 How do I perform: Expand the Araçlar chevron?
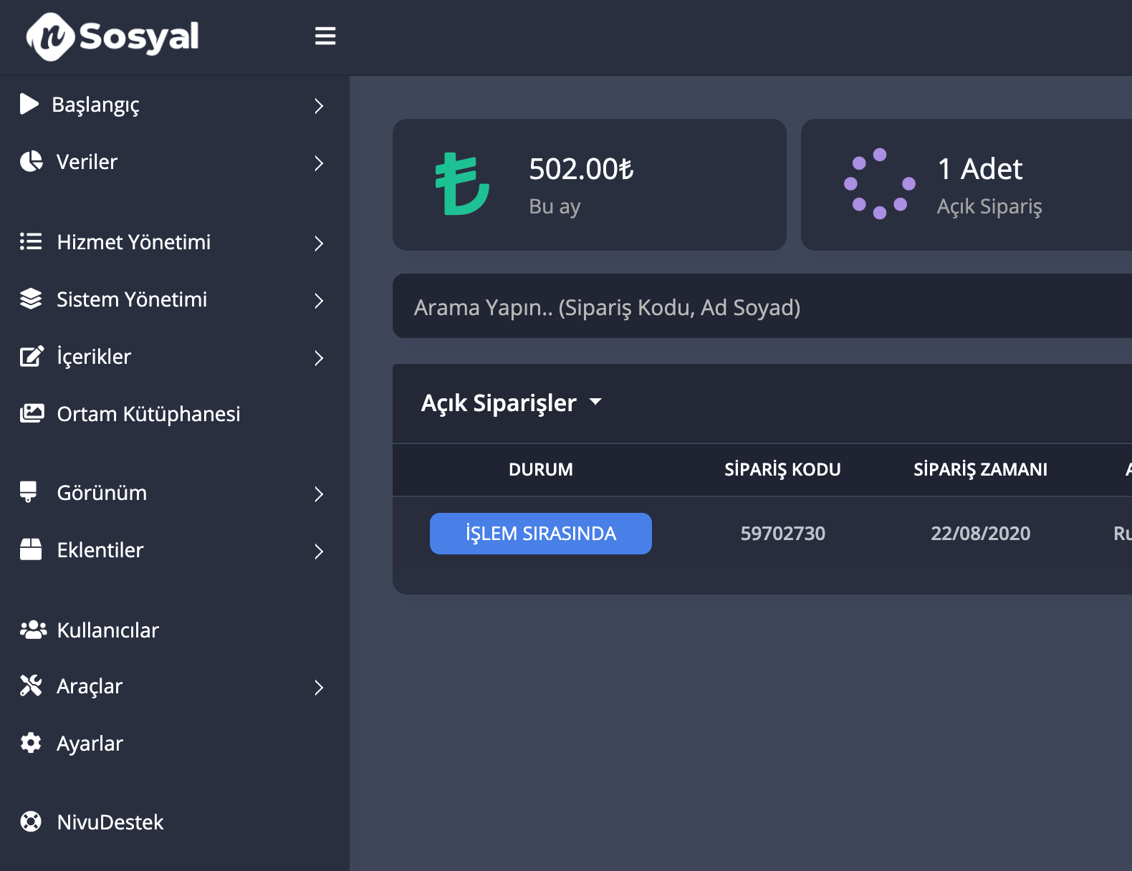(x=320, y=688)
